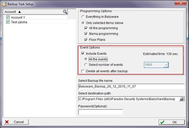189x128 pixels.
Task: Toggle the Mama programming checkbox
Action: coord(86,34)
